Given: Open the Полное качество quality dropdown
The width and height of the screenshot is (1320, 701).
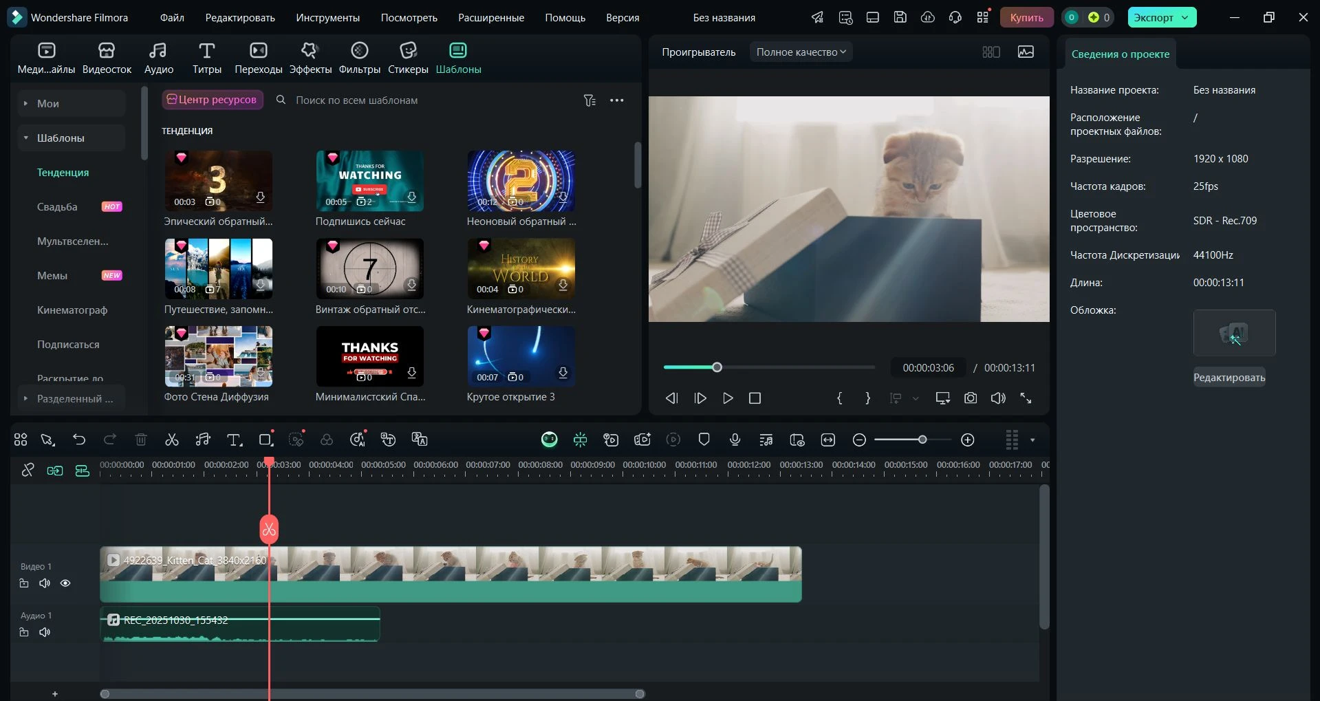Looking at the screenshot, I should click(801, 52).
